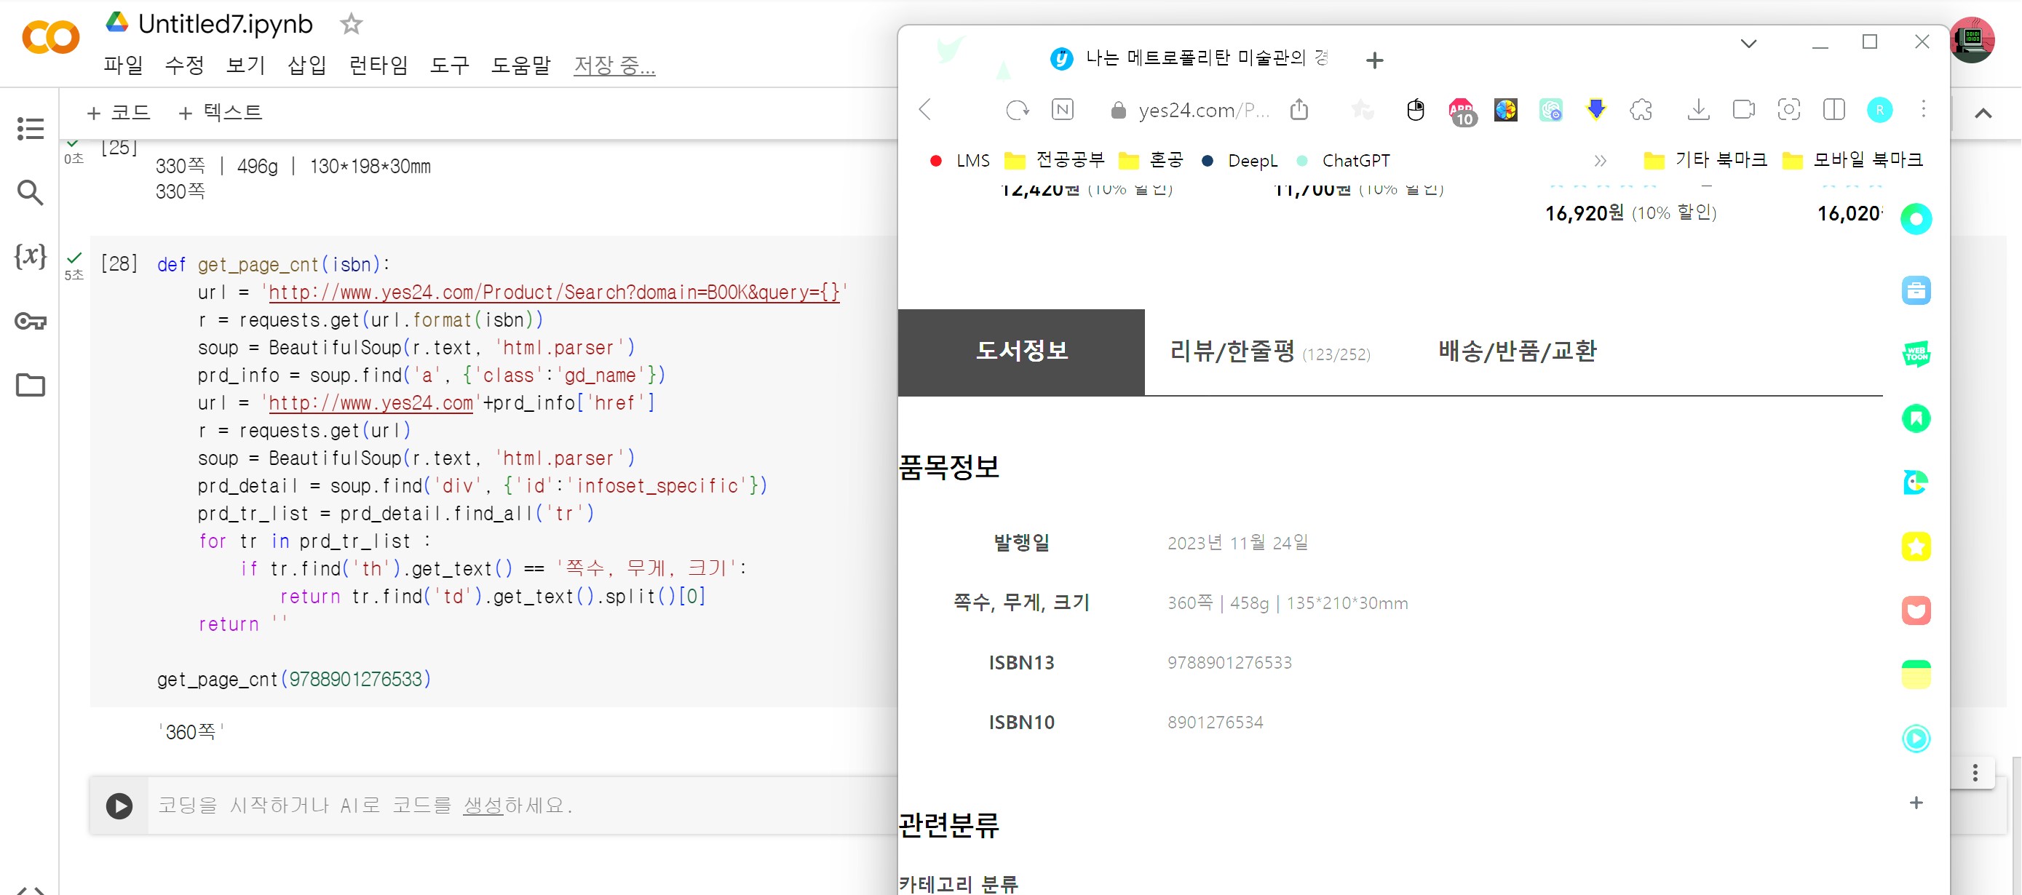The height and width of the screenshot is (895, 2022).
Task: Open the variables {x} panel
Action: [x=30, y=255]
